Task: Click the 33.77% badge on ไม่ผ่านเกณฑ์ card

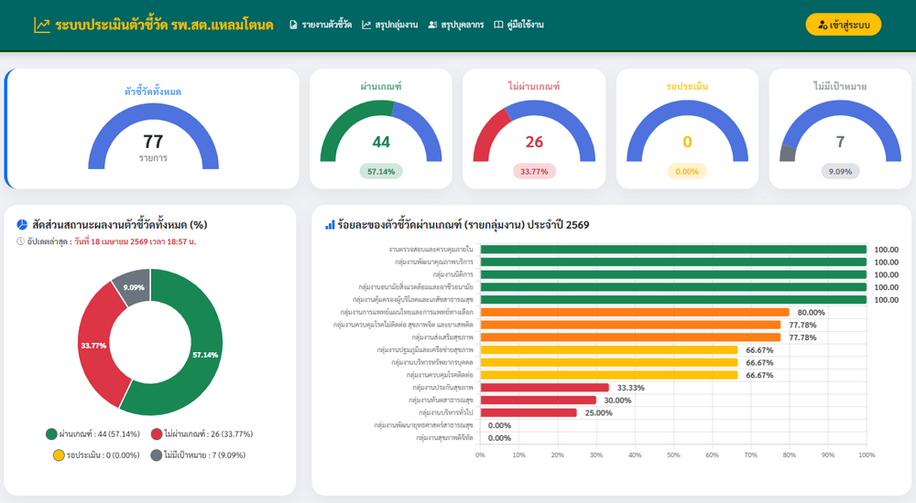Action: [533, 171]
